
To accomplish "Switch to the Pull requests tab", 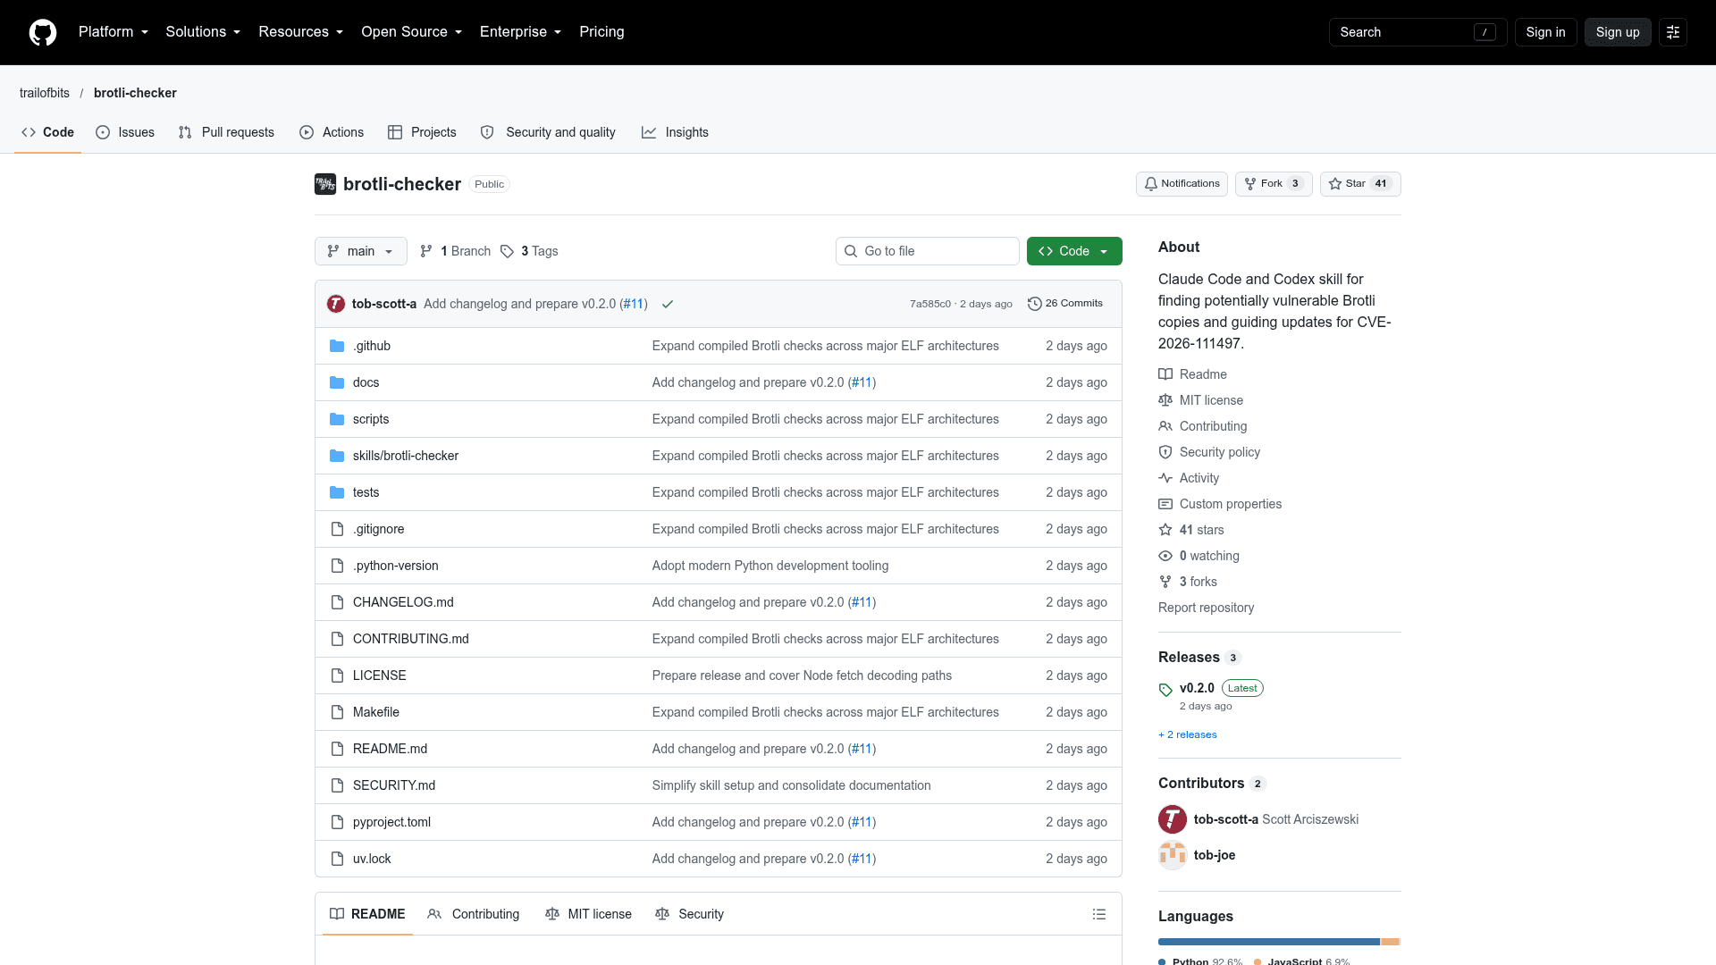I will [226, 132].
